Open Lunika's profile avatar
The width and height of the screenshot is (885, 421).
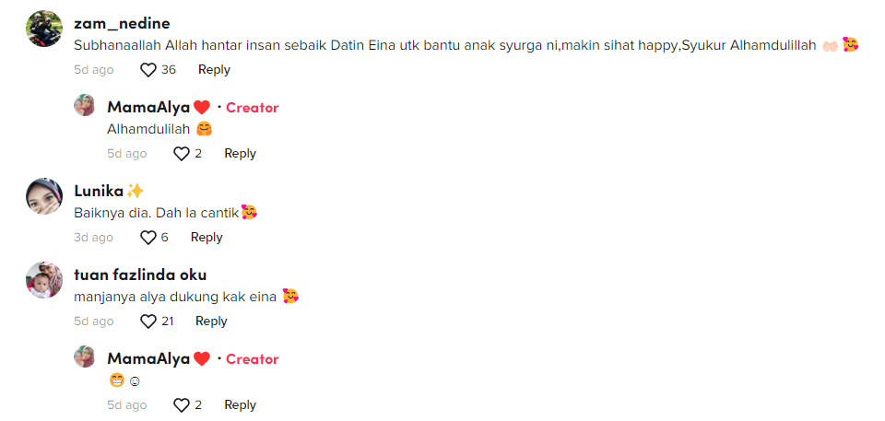(x=44, y=196)
